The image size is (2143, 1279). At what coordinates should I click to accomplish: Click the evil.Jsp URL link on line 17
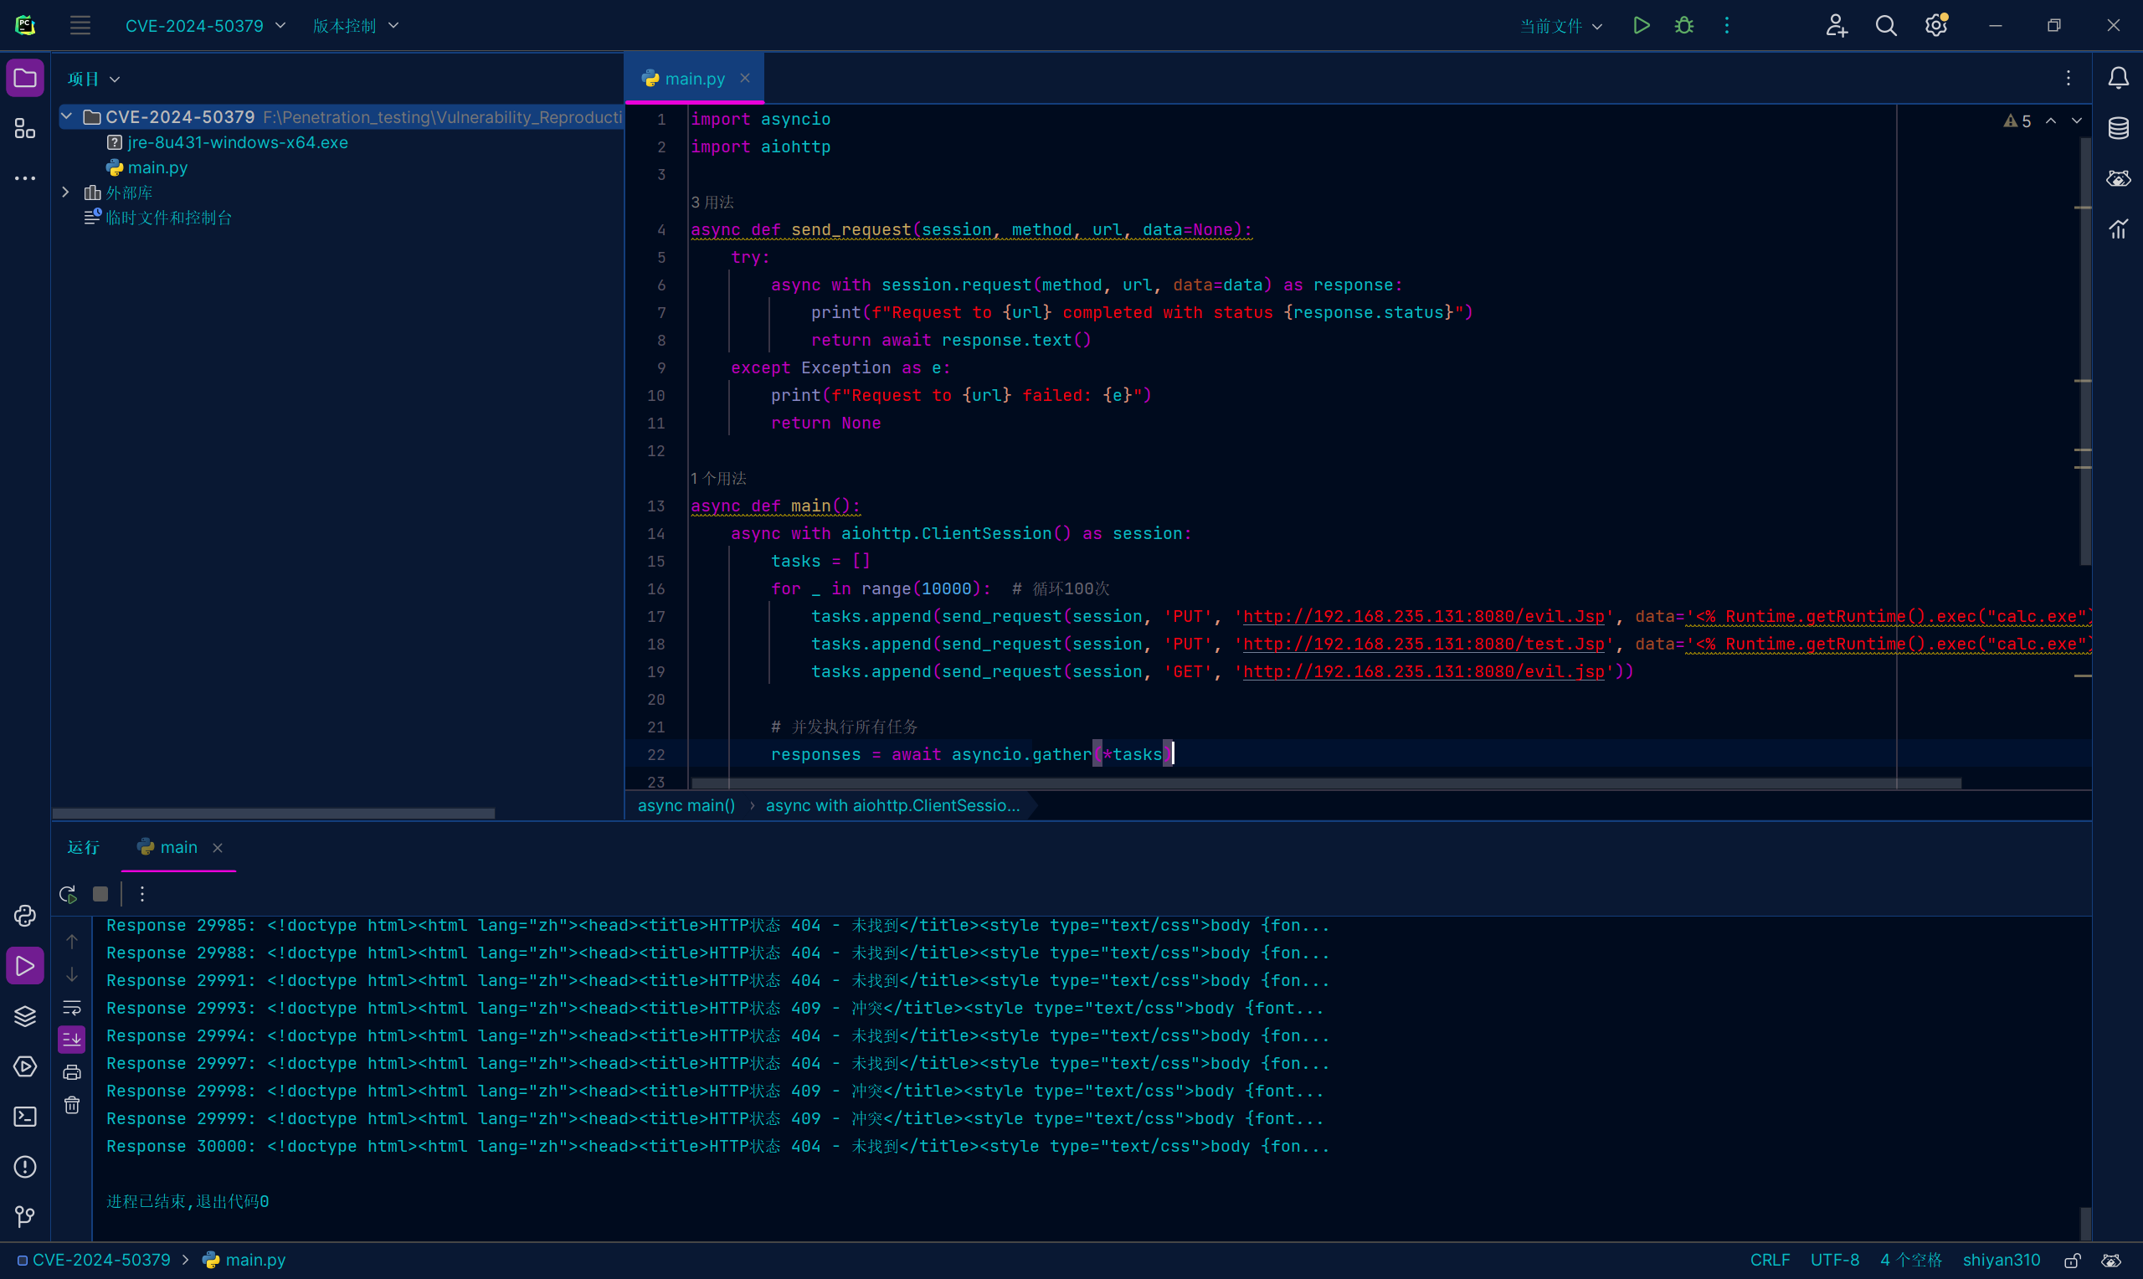pos(1422,616)
